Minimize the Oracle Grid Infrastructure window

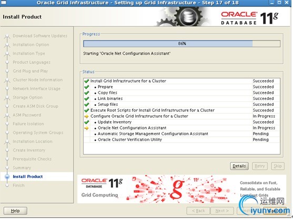tap(272, 3)
